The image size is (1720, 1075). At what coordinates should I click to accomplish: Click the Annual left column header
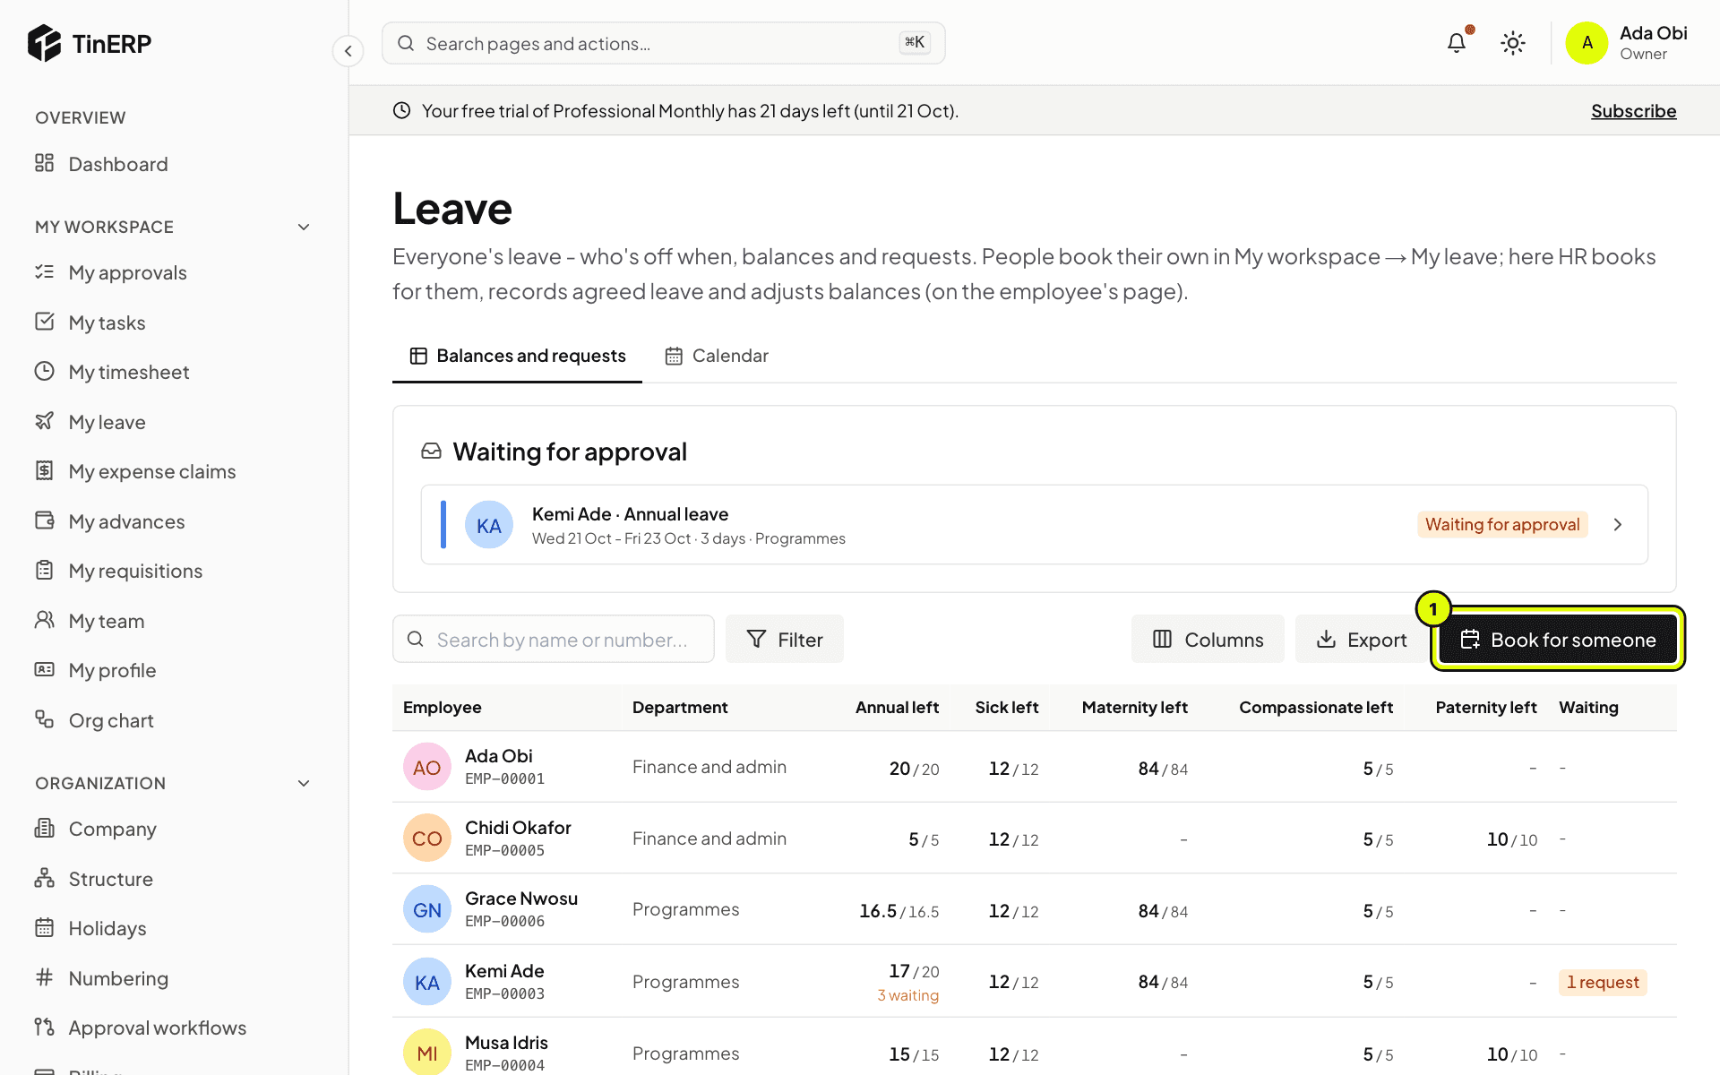(x=897, y=707)
